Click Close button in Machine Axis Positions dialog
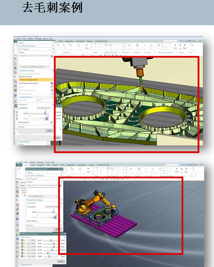Viewport: 214px width, 267px height. [61, 261]
